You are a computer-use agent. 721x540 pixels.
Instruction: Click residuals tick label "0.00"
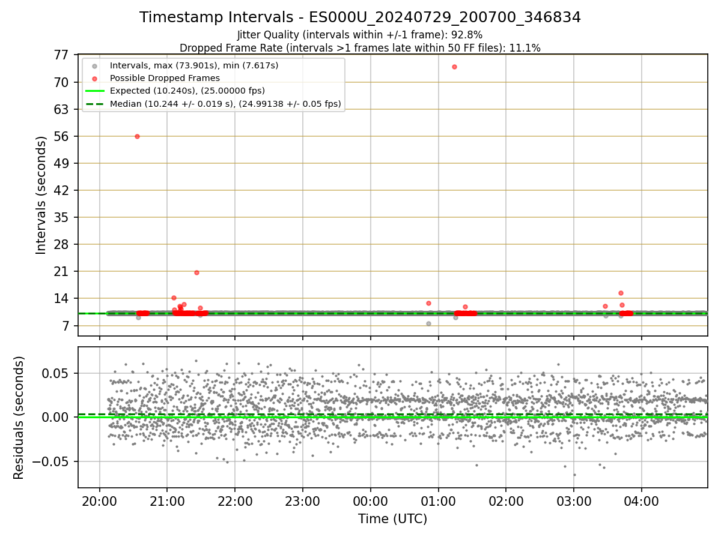tap(56, 417)
